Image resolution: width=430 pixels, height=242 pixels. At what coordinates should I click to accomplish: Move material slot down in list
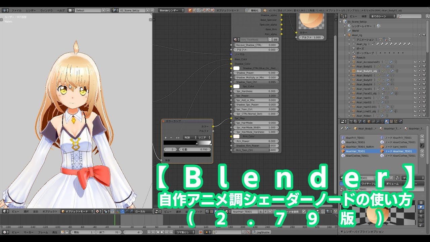[422, 156]
